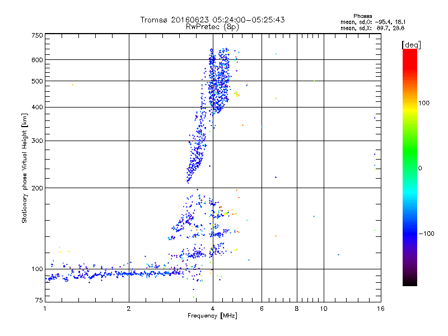Click the x-axis label 'Frequency [MHz]'
The image size is (448, 336).
point(212,316)
